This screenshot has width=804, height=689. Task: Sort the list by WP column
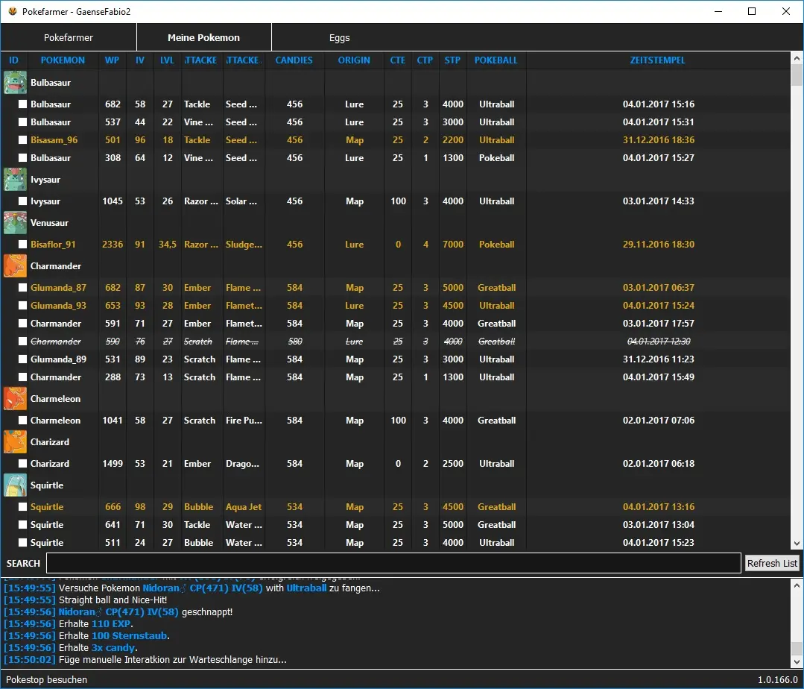coord(112,60)
